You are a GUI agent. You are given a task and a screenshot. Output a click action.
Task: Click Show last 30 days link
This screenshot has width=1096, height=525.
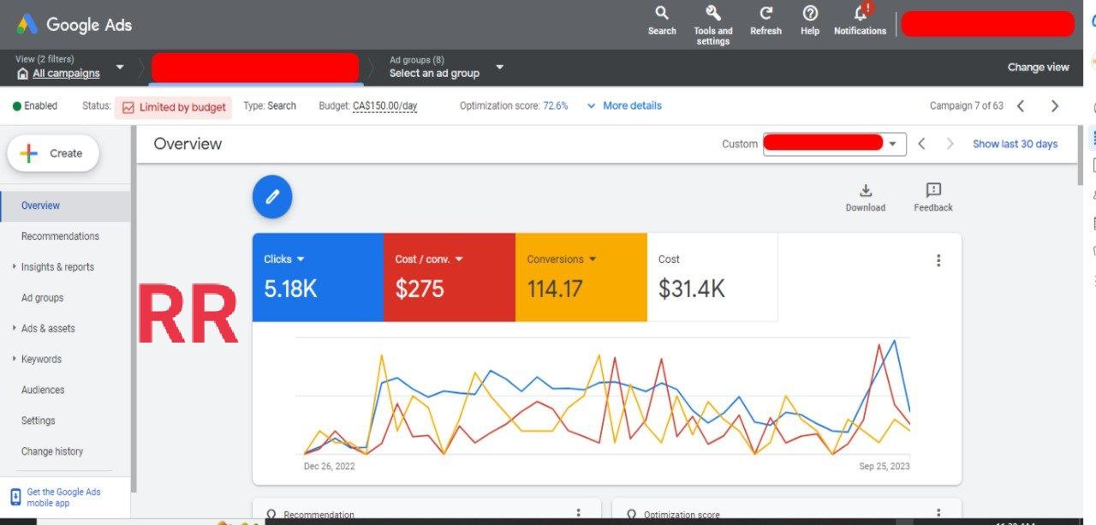(1015, 144)
